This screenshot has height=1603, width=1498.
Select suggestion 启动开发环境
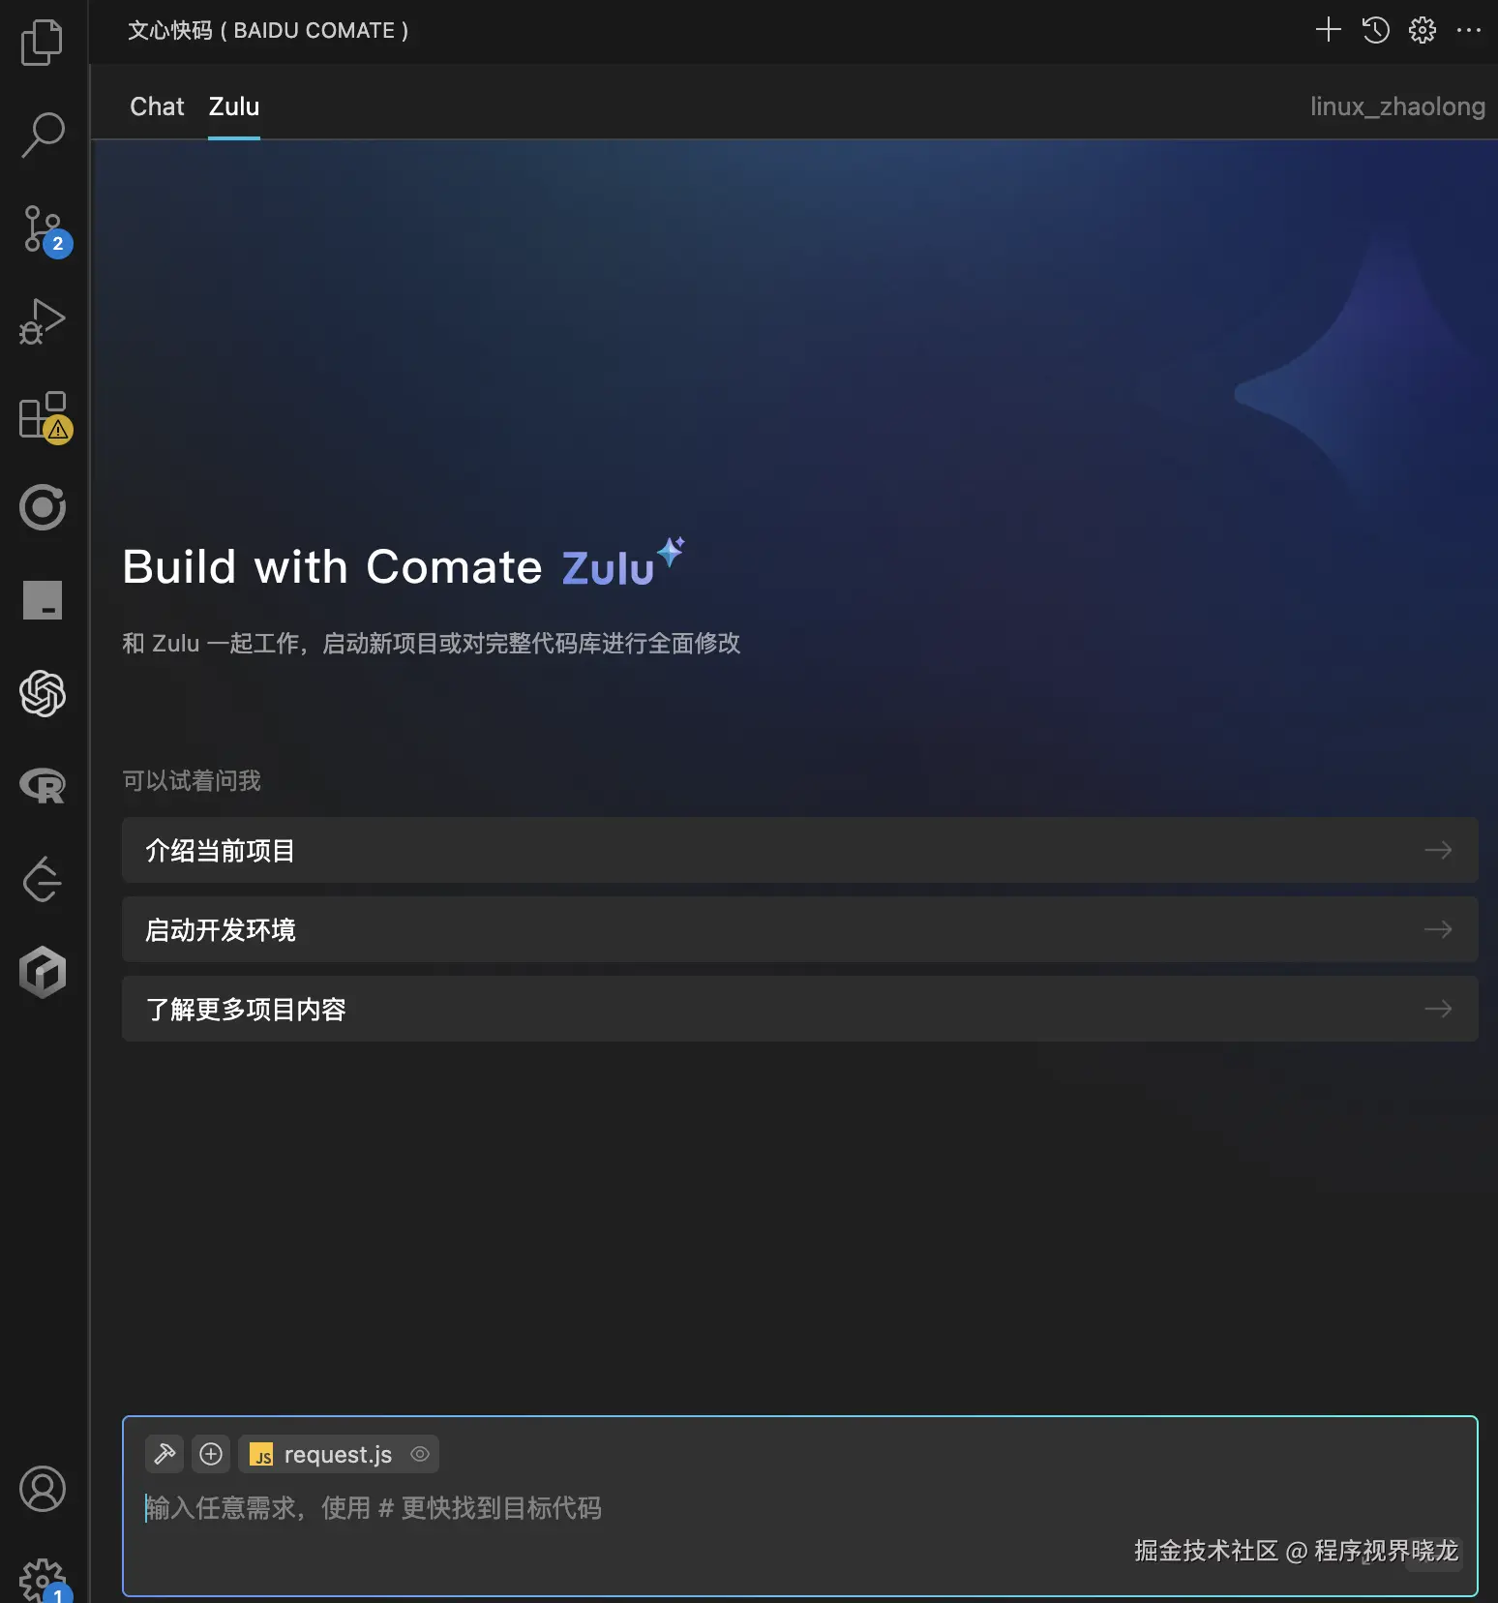[x=799, y=929]
